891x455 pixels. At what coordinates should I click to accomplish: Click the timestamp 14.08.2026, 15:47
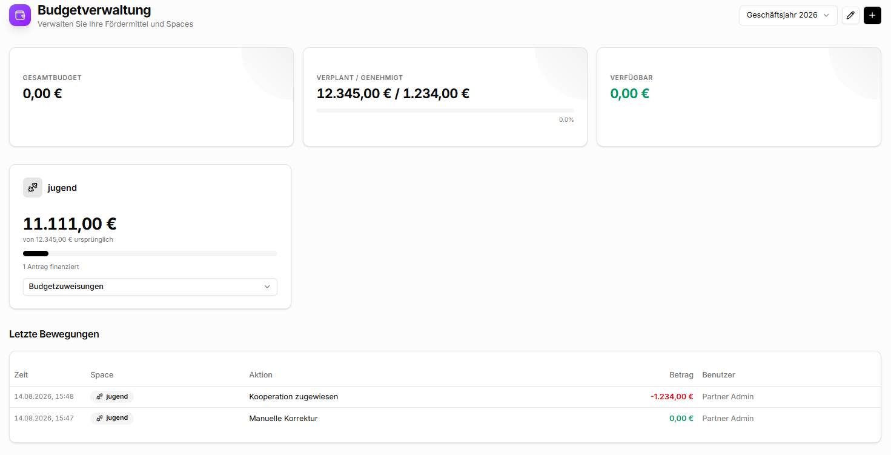click(x=44, y=418)
